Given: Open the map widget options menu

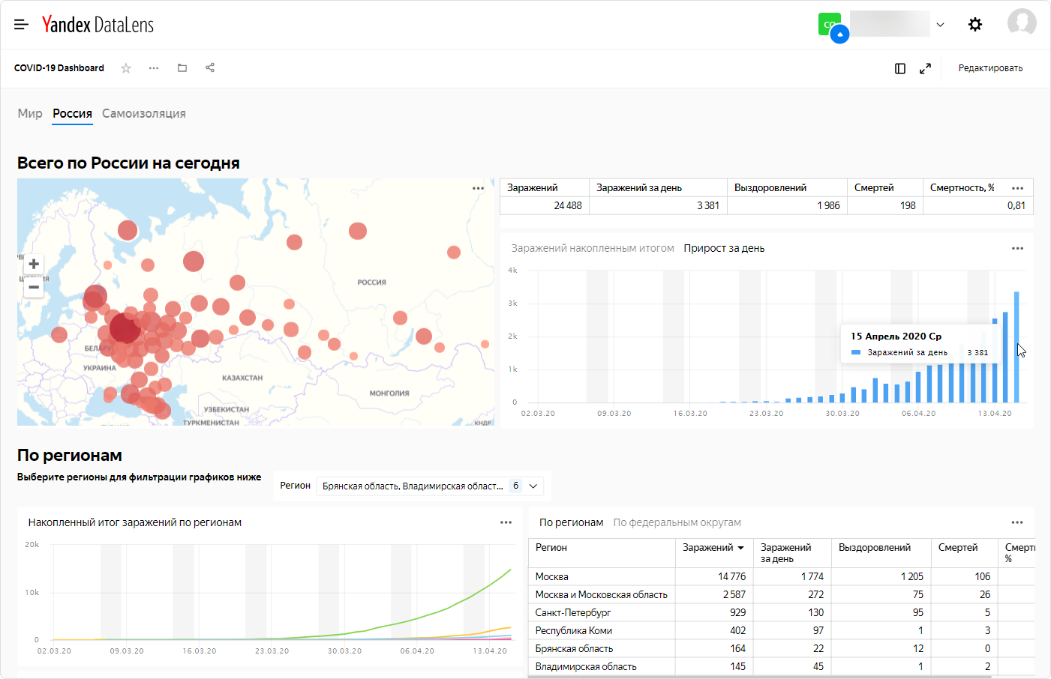Looking at the screenshot, I should coord(478,188).
